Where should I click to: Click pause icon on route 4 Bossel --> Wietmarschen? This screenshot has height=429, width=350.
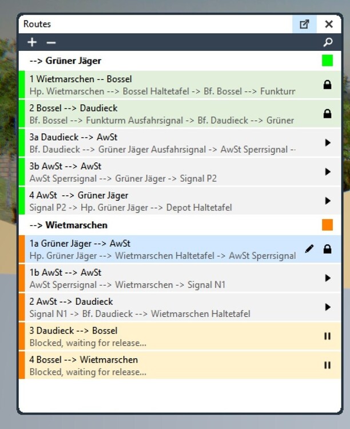(x=328, y=365)
